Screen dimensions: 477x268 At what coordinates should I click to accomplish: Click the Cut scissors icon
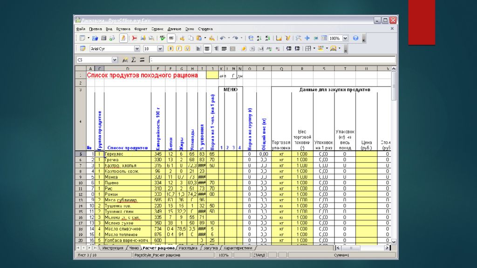click(x=182, y=38)
